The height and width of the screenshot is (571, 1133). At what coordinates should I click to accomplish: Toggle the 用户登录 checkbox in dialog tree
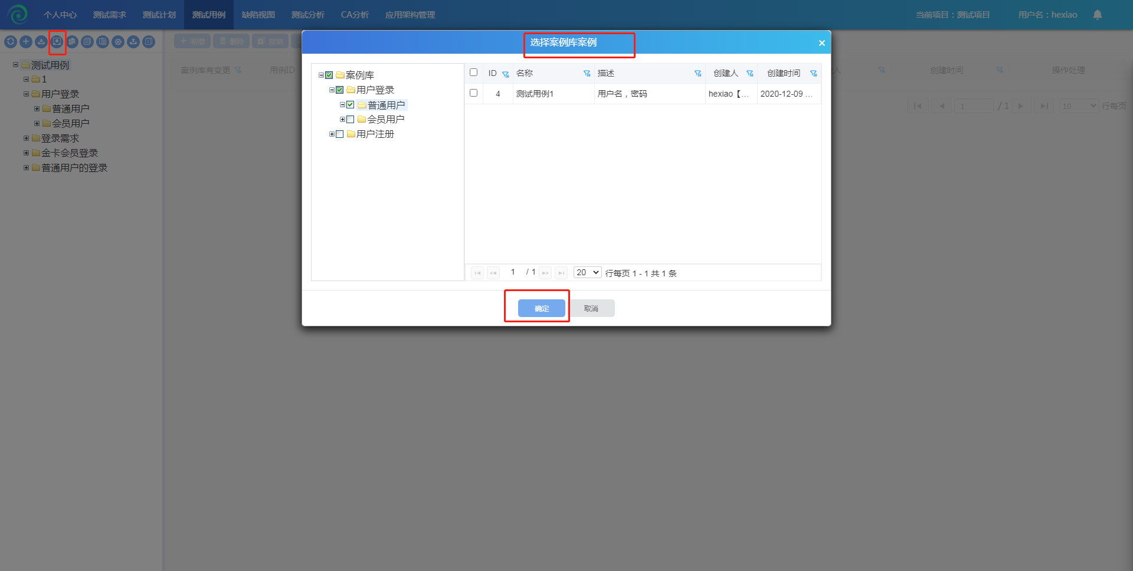(340, 90)
